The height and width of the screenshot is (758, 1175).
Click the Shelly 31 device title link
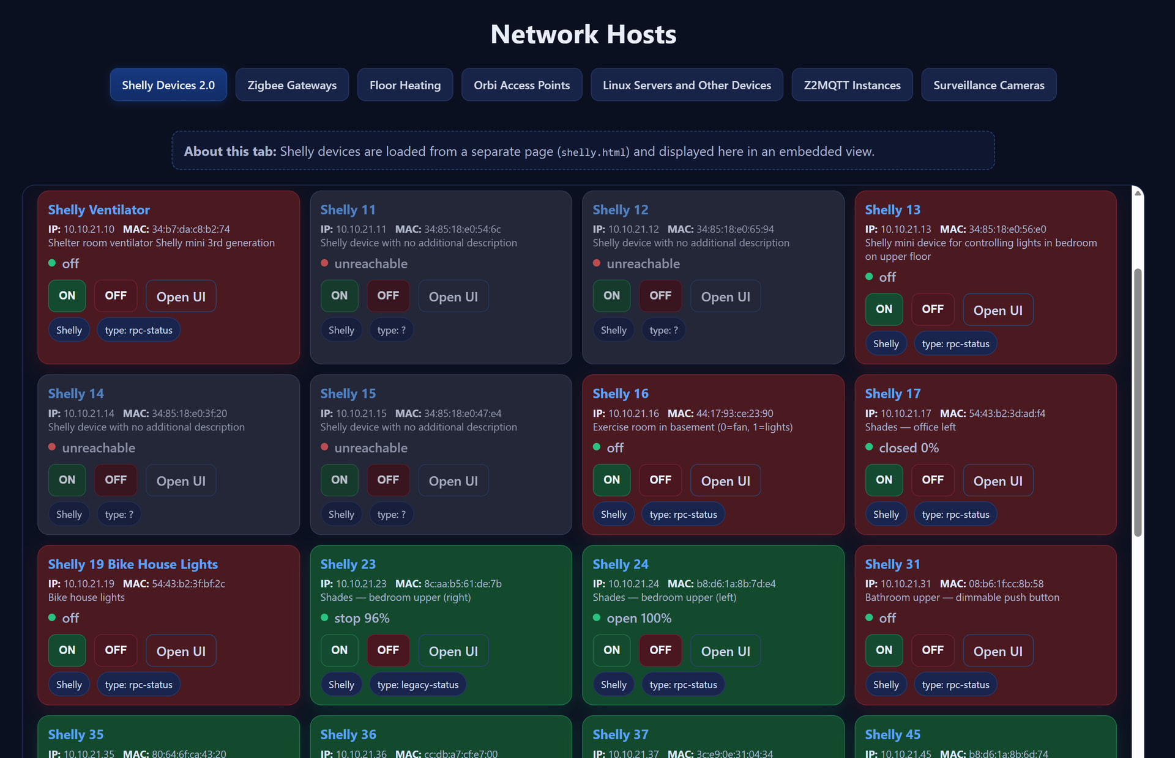tap(892, 564)
